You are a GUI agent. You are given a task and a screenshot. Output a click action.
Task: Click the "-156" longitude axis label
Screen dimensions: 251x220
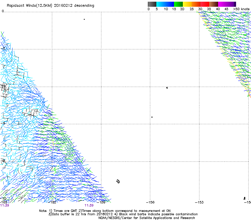150,202
